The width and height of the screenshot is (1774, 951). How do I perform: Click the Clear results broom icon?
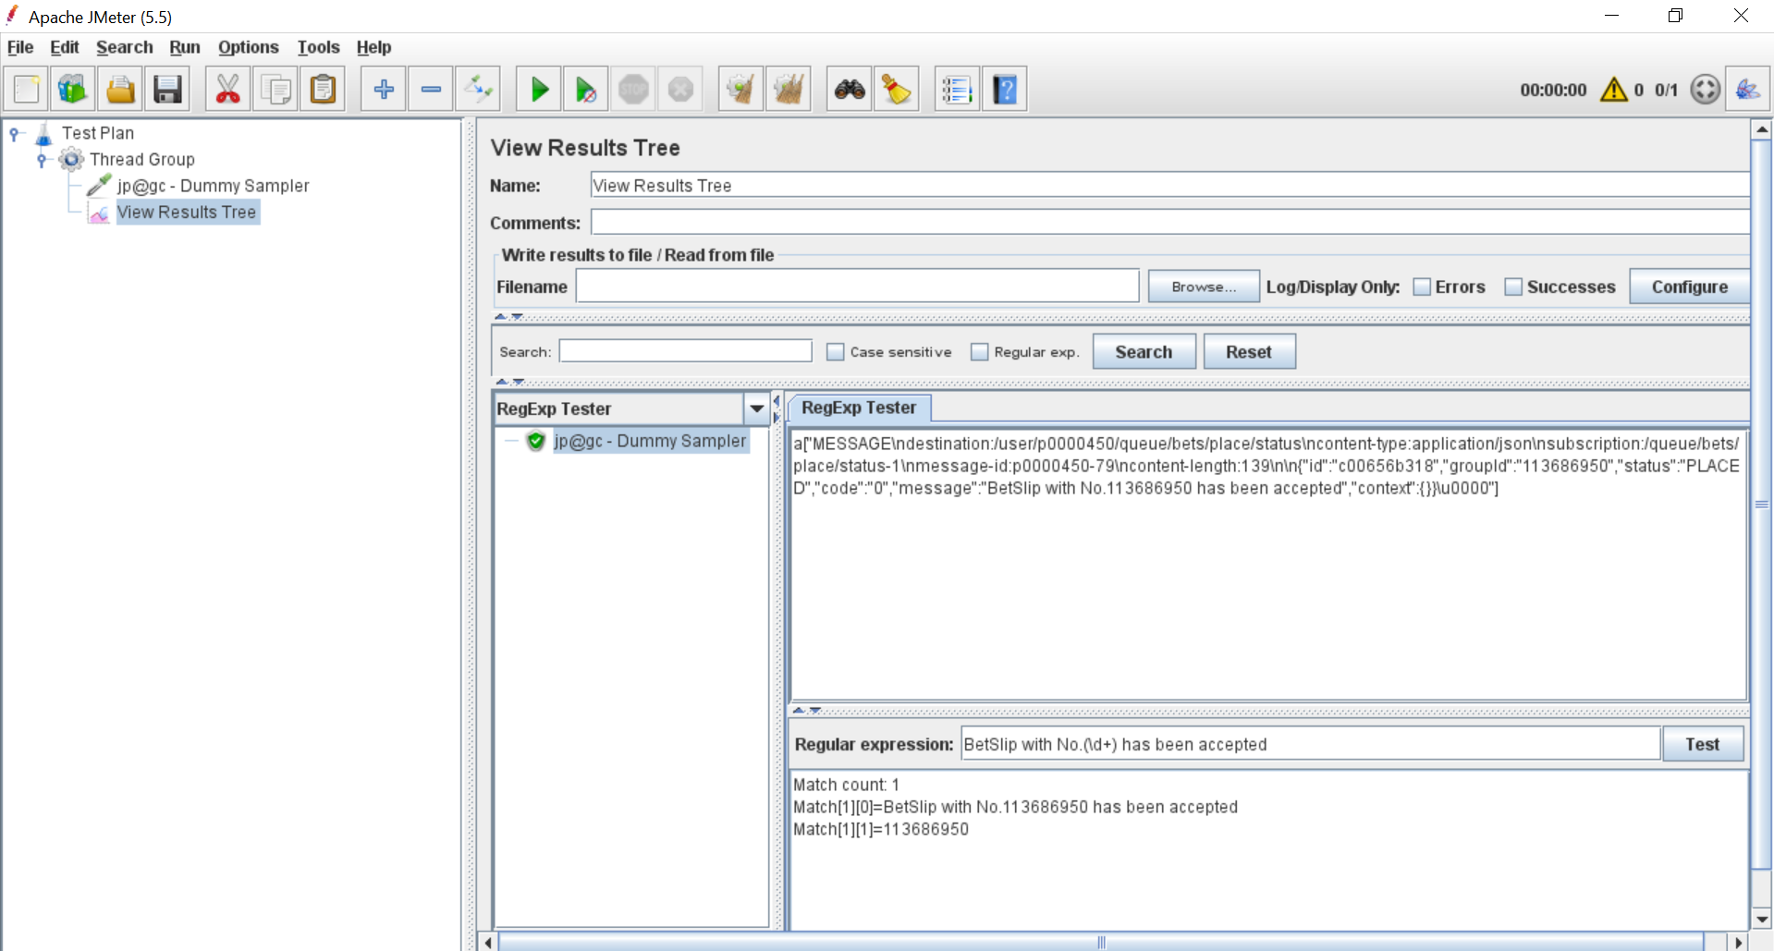pos(740,90)
